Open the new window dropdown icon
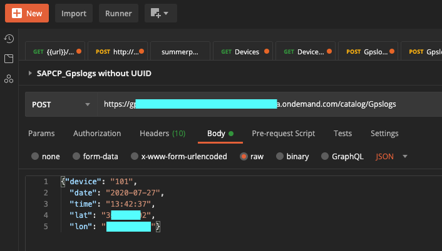Image resolution: width=442 pixels, height=251 pixels. pyautogui.click(x=161, y=13)
